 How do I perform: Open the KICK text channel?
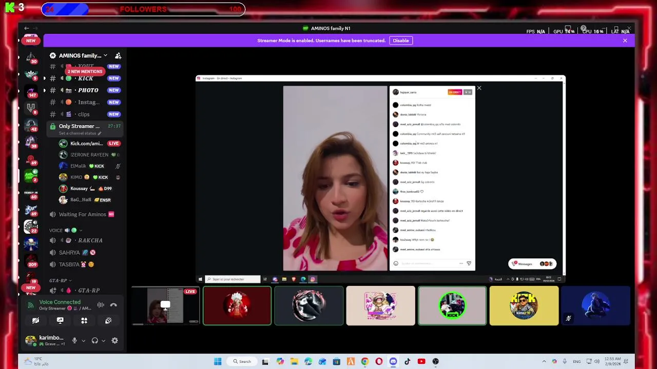click(85, 78)
